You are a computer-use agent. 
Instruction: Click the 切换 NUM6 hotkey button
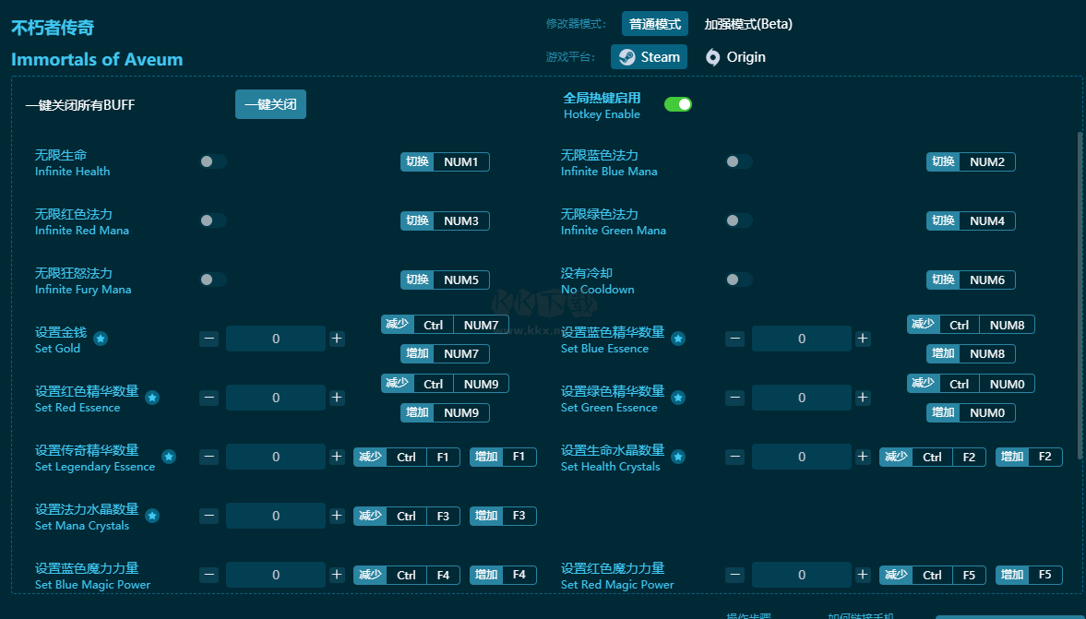point(971,280)
